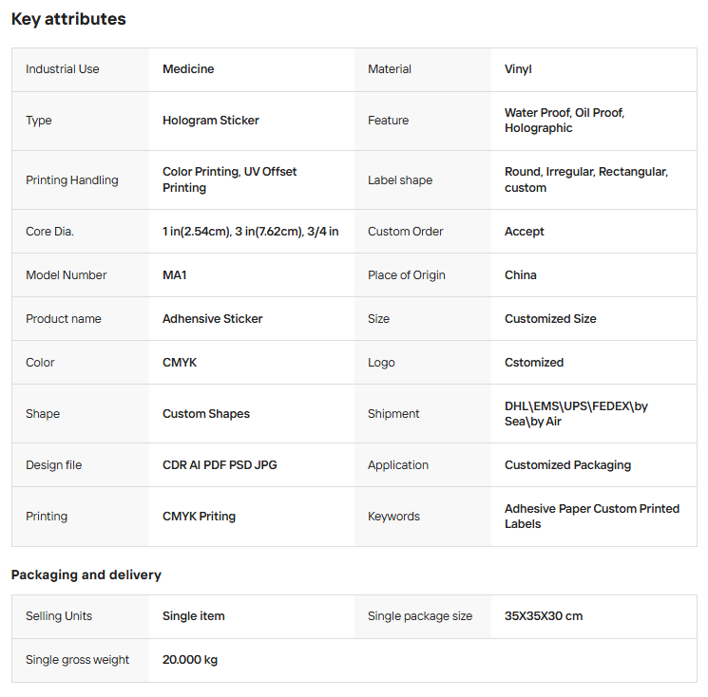Click the 35X35X30 cm package size

544,616
